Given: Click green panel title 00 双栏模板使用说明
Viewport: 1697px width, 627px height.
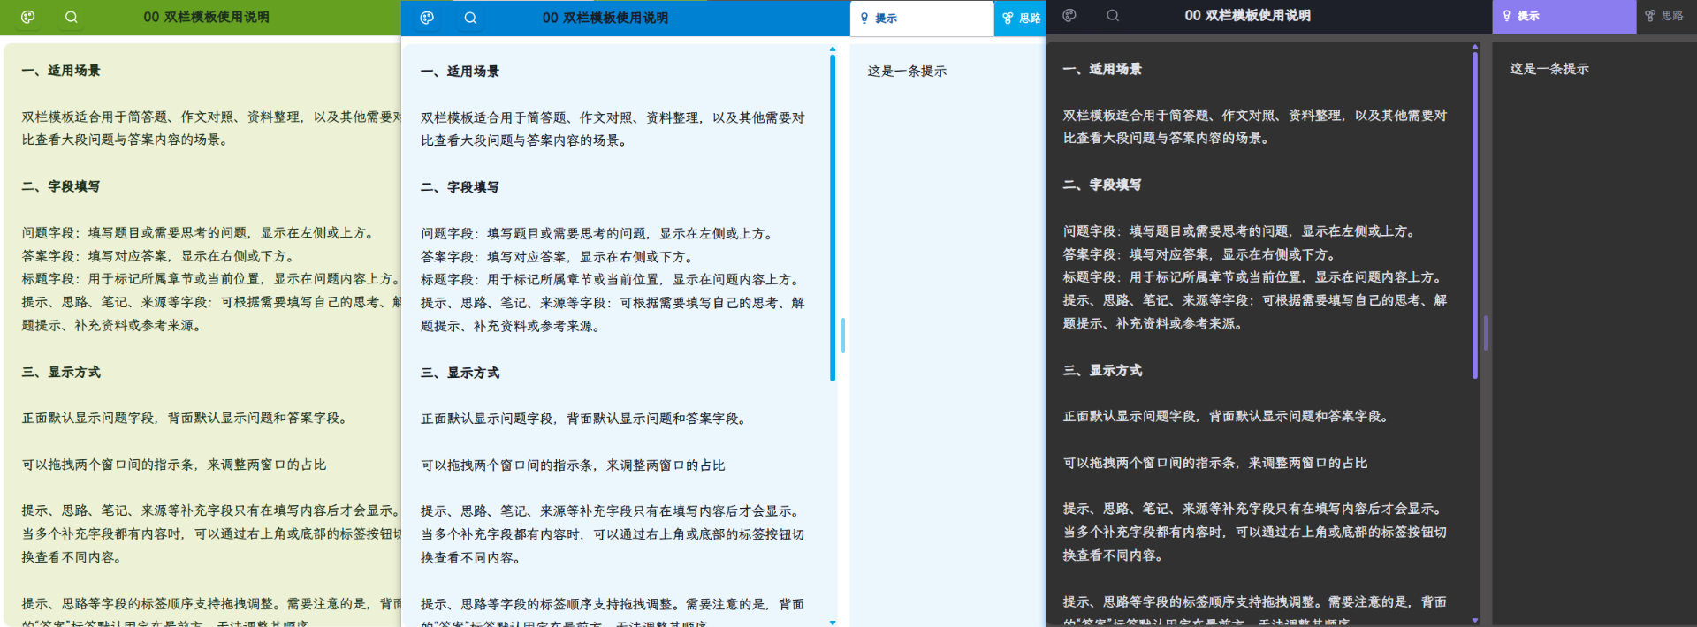Looking at the screenshot, I should tap(206, 17).
